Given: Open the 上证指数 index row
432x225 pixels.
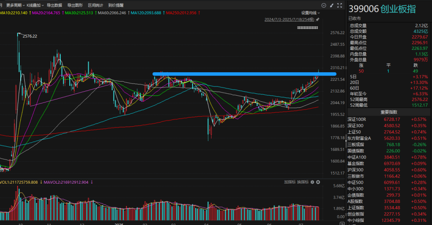Looking at the screenshot, I should (x=387, y=208).
